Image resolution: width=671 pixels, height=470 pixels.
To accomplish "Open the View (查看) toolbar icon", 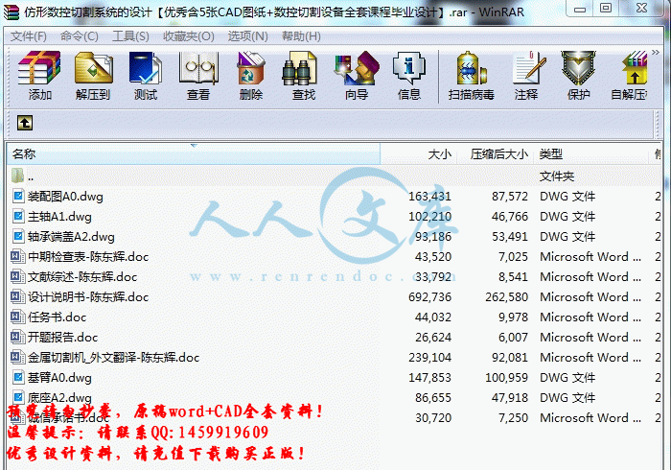I will (x=198, y=68).
